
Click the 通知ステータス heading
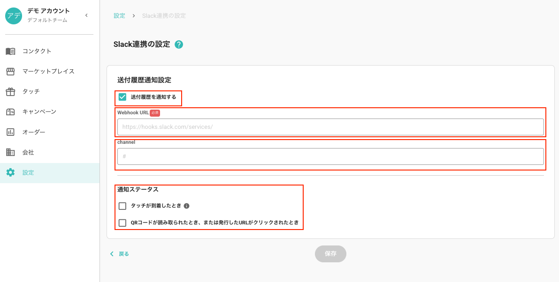(x=138, y=190)
